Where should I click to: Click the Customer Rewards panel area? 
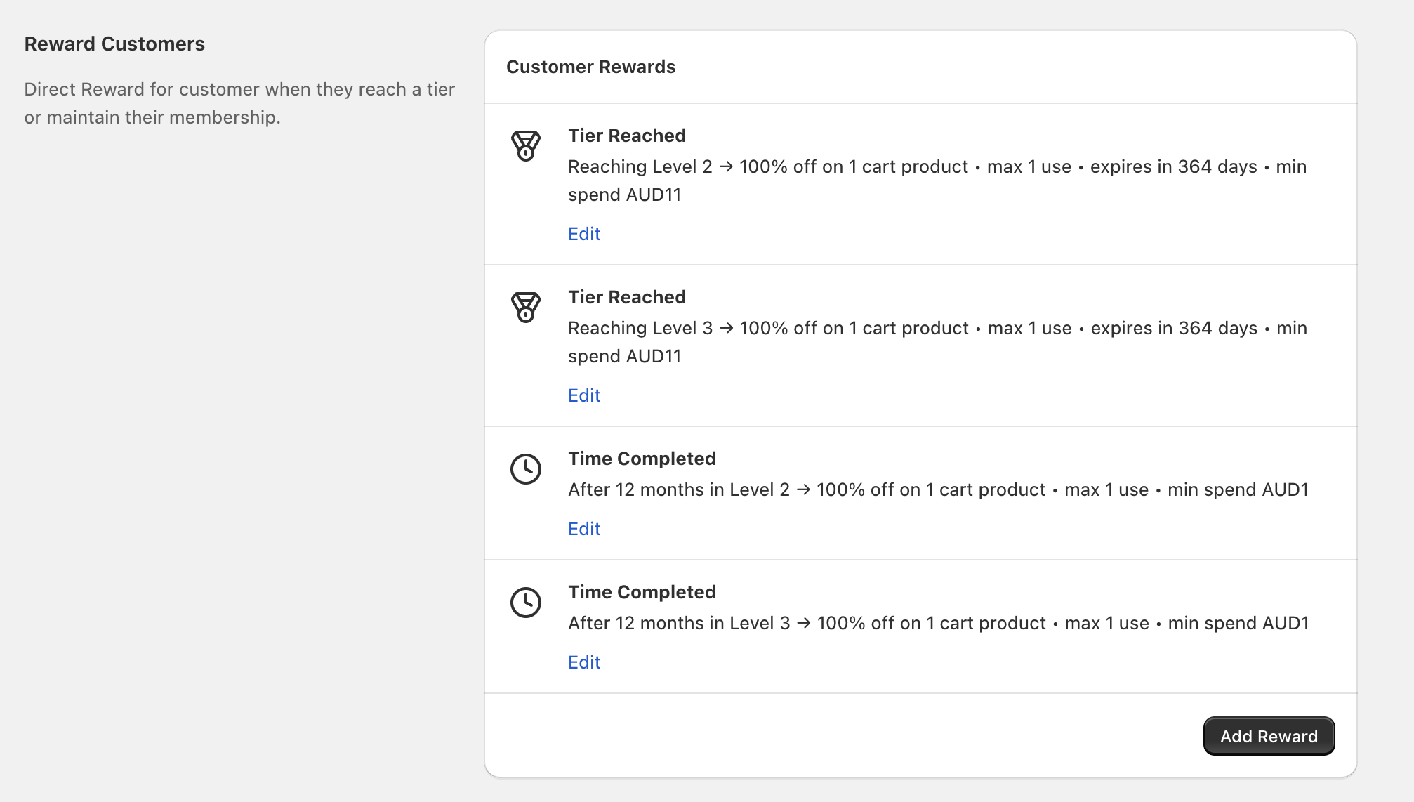[920, 400]
